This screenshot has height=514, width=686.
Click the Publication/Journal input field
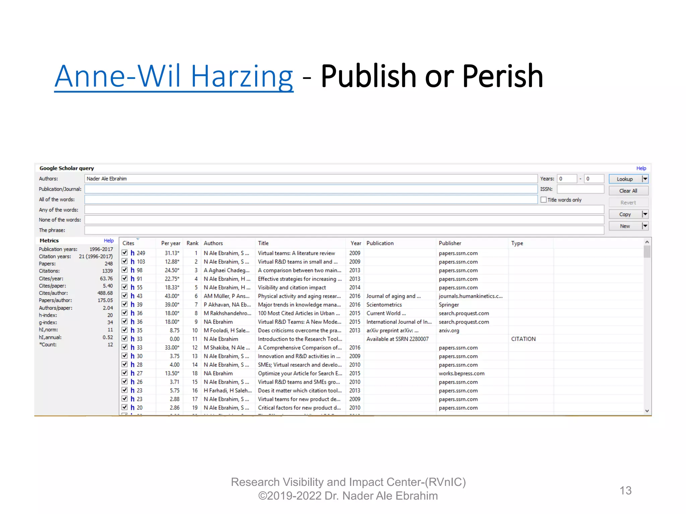[311, 189]
